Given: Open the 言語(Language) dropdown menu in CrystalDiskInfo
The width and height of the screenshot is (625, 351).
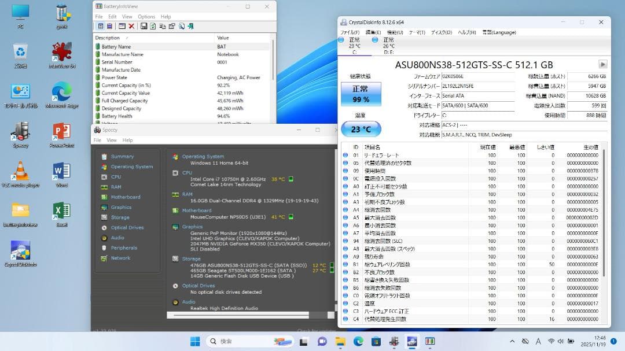Looking at the screenshot, I should tap(498, 32).
